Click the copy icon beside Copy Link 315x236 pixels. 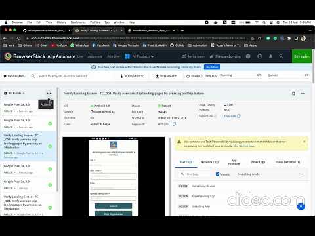pyautogui.click(x=239, y=116)
